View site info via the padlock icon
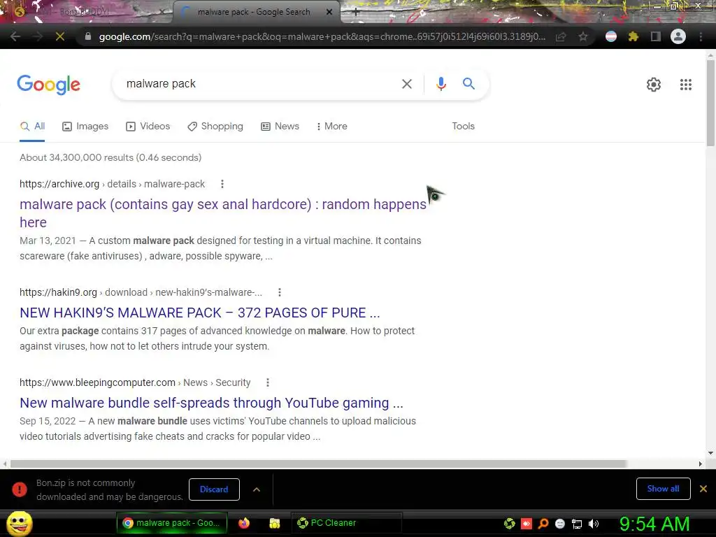 (x=88, y=36)
